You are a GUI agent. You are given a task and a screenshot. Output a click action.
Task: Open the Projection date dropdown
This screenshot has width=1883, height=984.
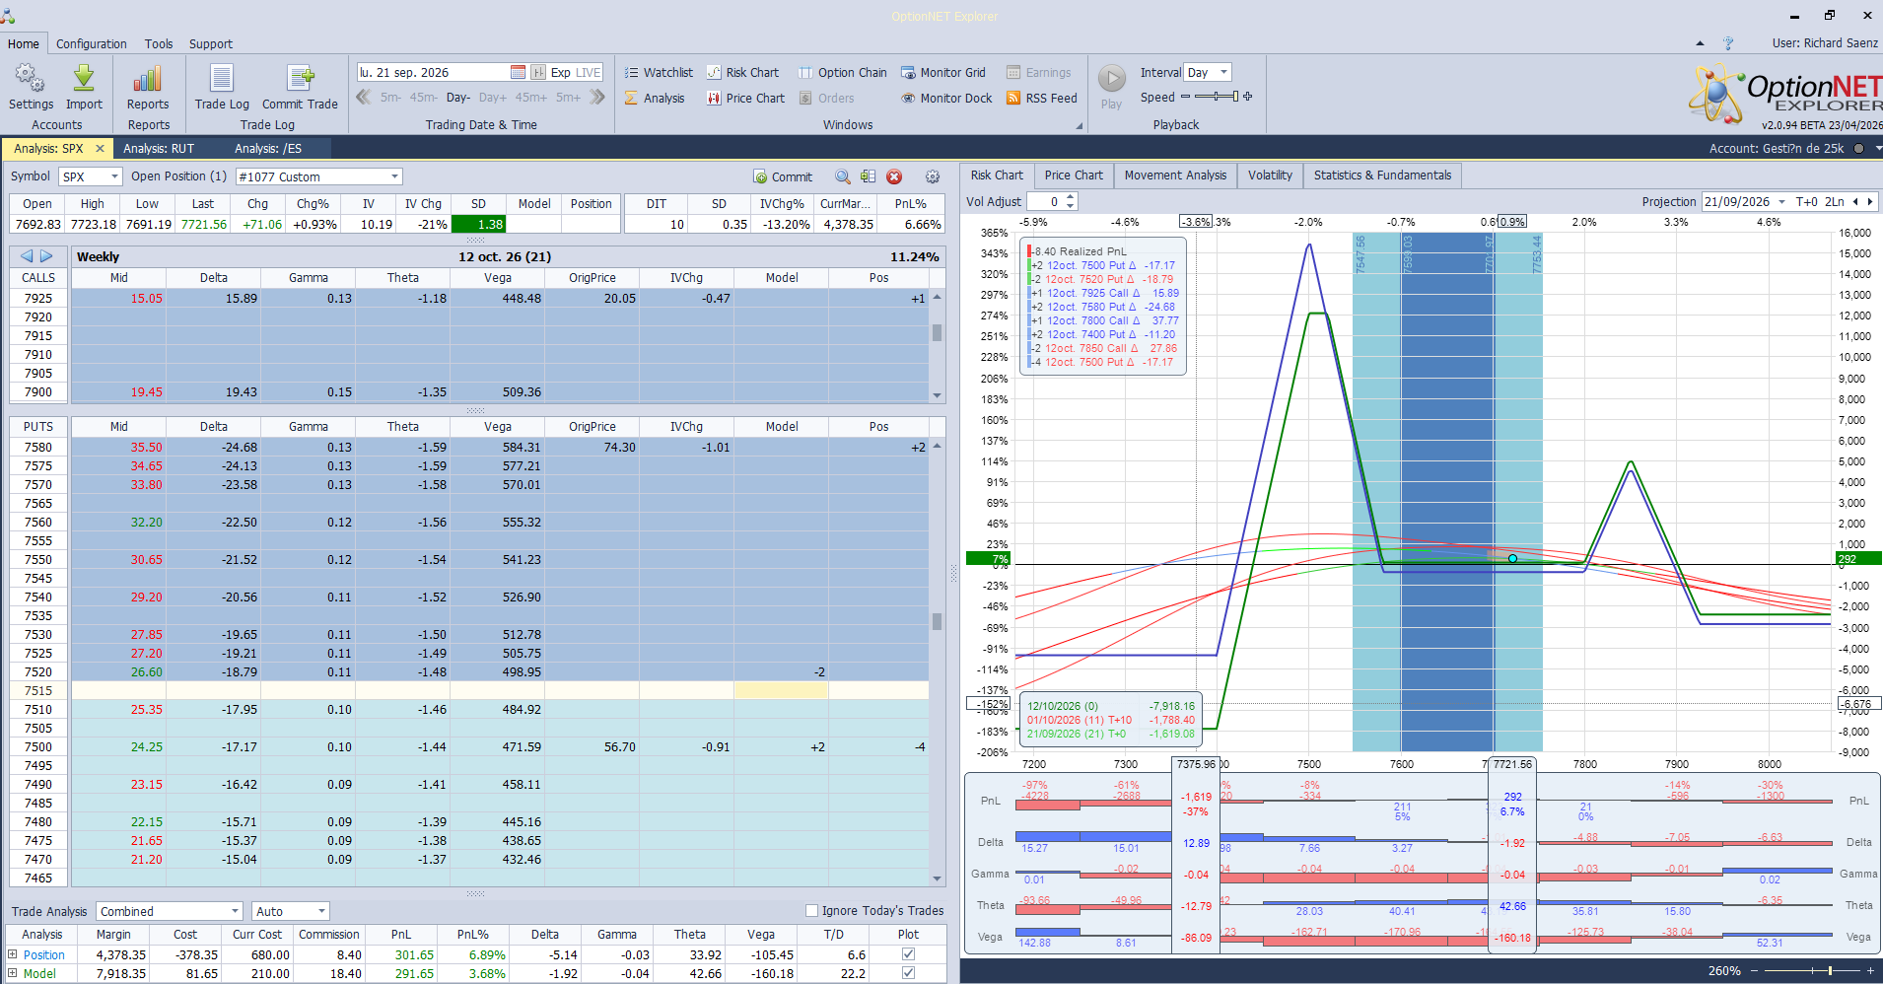pyautogui.click(x=1782, y=201)
